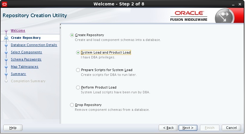
Task: Click the Repository Creation Utility heading
Action: 35,15
